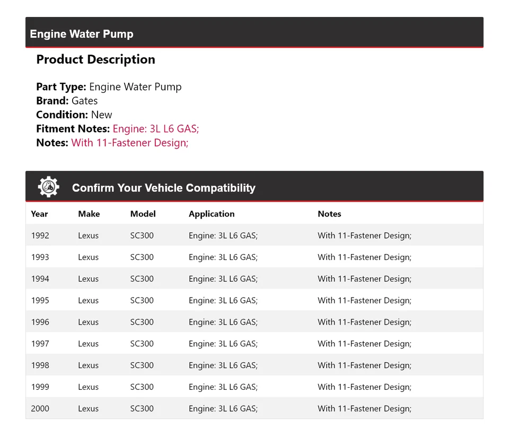Click the Product Description heading

95,59
